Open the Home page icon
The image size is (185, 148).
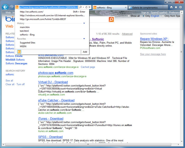coord(172,7)
